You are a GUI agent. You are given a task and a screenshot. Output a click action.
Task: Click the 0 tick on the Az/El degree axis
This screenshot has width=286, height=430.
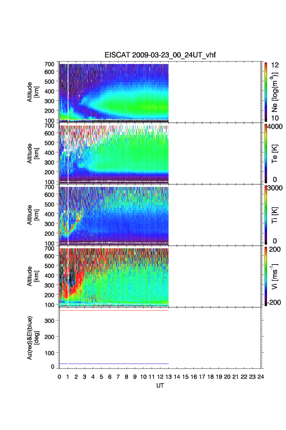click(53, 366)
